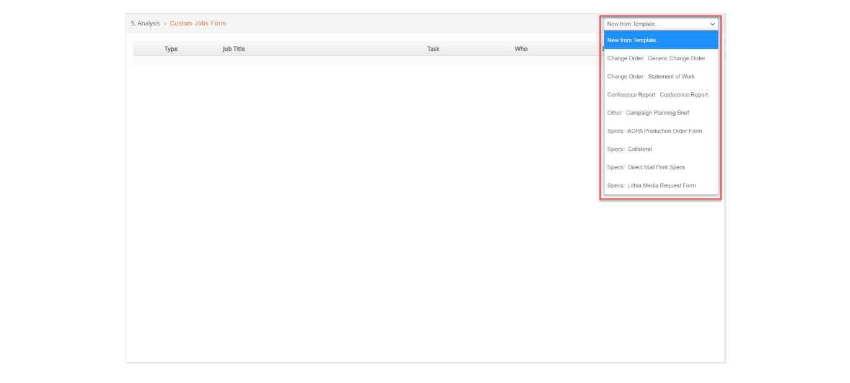The height and width of the screenshot is (383, 850).
Task: Select Conference Report template option
Action: 661,95
